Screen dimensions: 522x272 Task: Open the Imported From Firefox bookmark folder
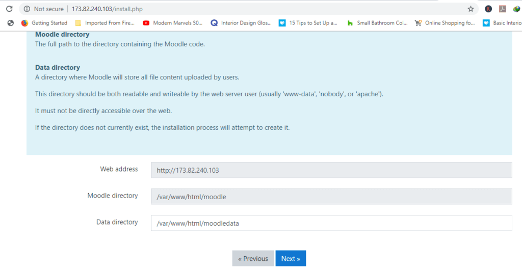point(105,23)
